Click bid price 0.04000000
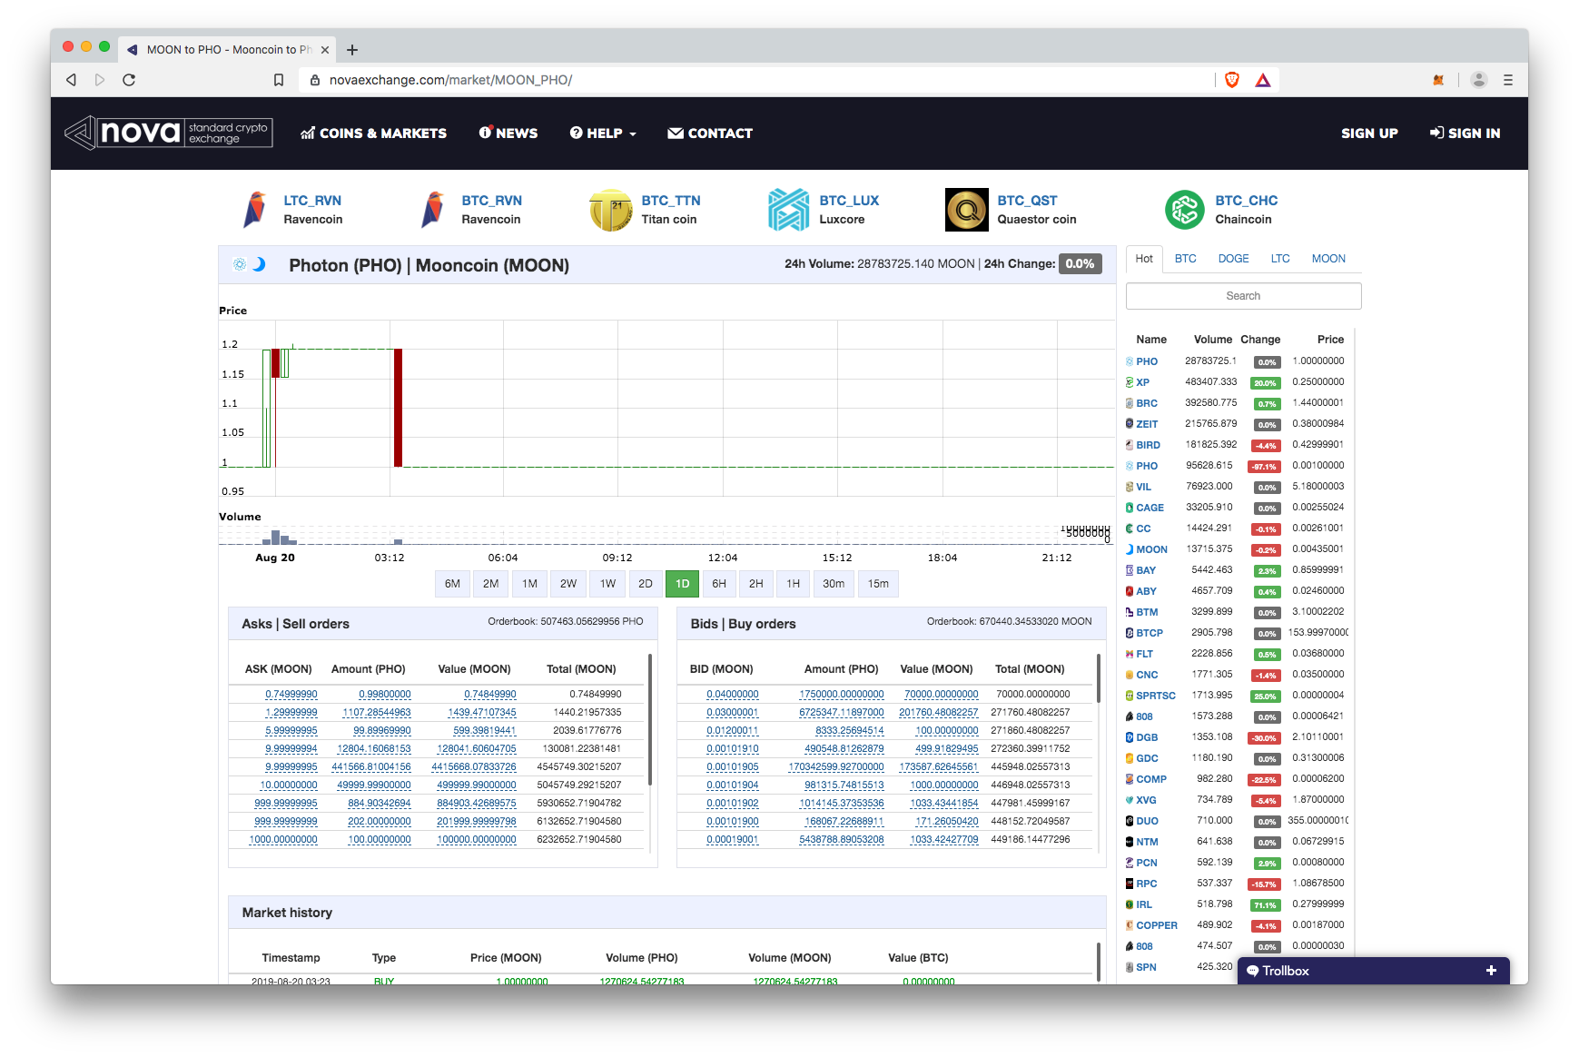This screenshot has height=1057, width=1579. (x=733, y=695)
